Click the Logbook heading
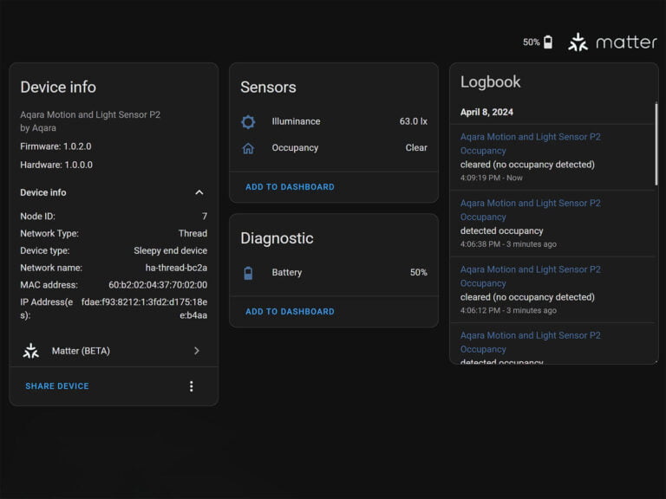The width and height of the screenshot is (666, 499). 490,82
